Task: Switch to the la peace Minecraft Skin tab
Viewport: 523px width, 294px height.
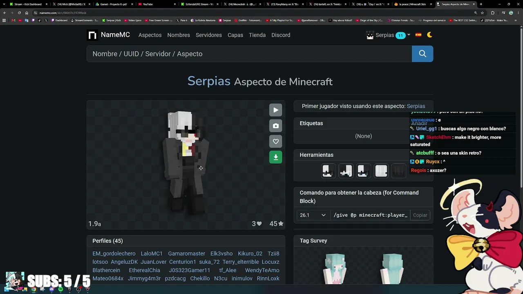Action: [x=412, y=4]
